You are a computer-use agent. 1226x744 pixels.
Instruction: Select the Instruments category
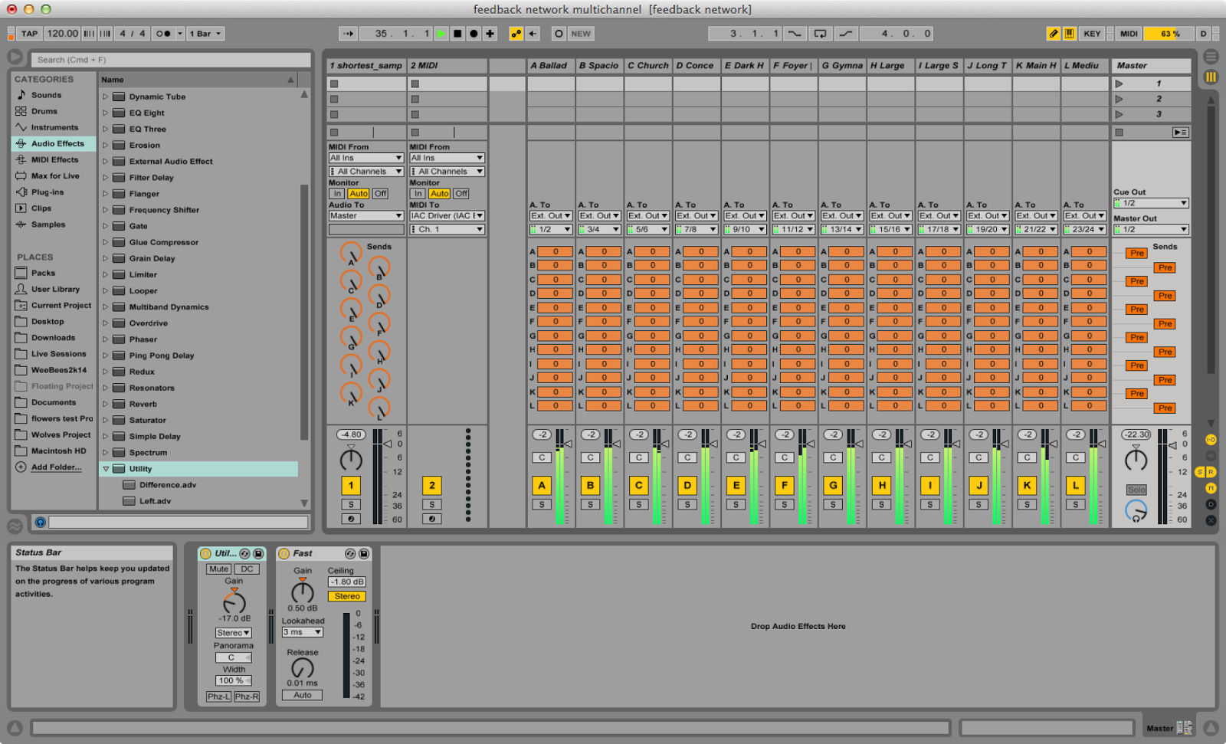(54, 127)
